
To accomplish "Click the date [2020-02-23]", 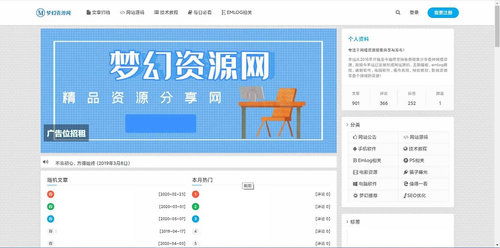I will (172, 194).
